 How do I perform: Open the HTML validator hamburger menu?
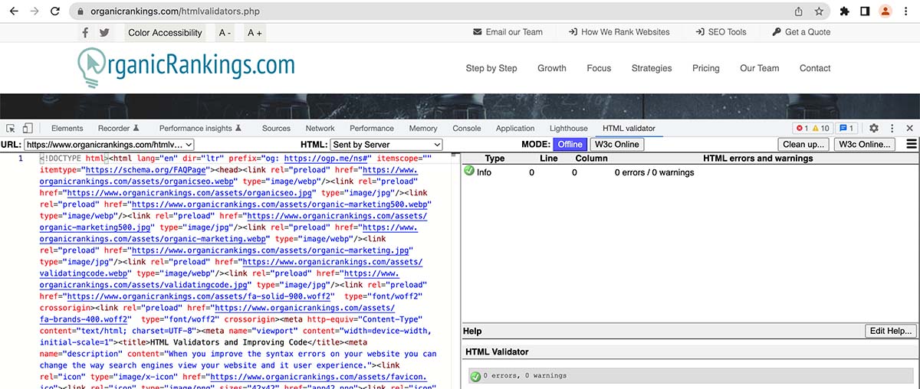pos(912,144)
